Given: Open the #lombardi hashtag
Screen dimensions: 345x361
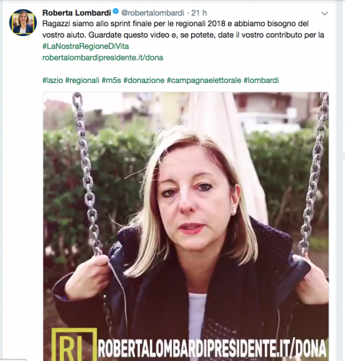Looking at the screenshot, I should [261, 80].
